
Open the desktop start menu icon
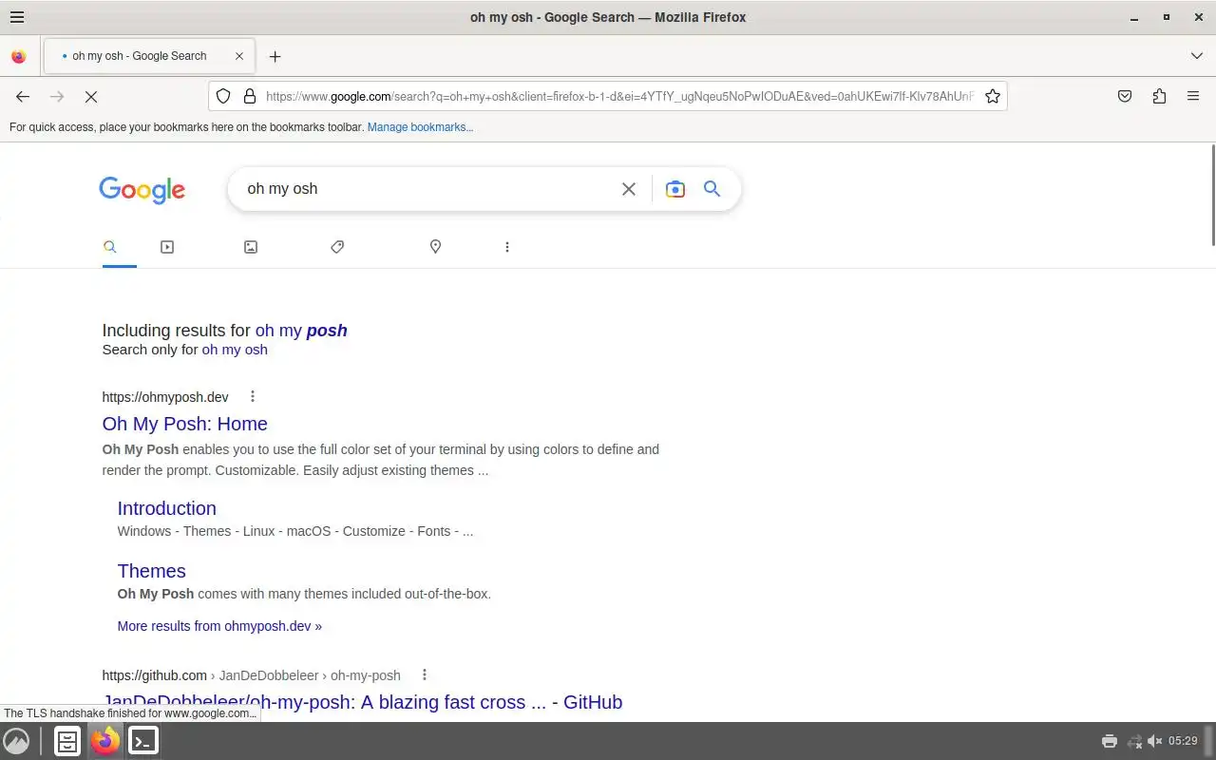click(x=16, y=741)
